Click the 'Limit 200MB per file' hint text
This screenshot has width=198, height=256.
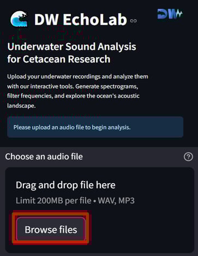tap(53, 201)
